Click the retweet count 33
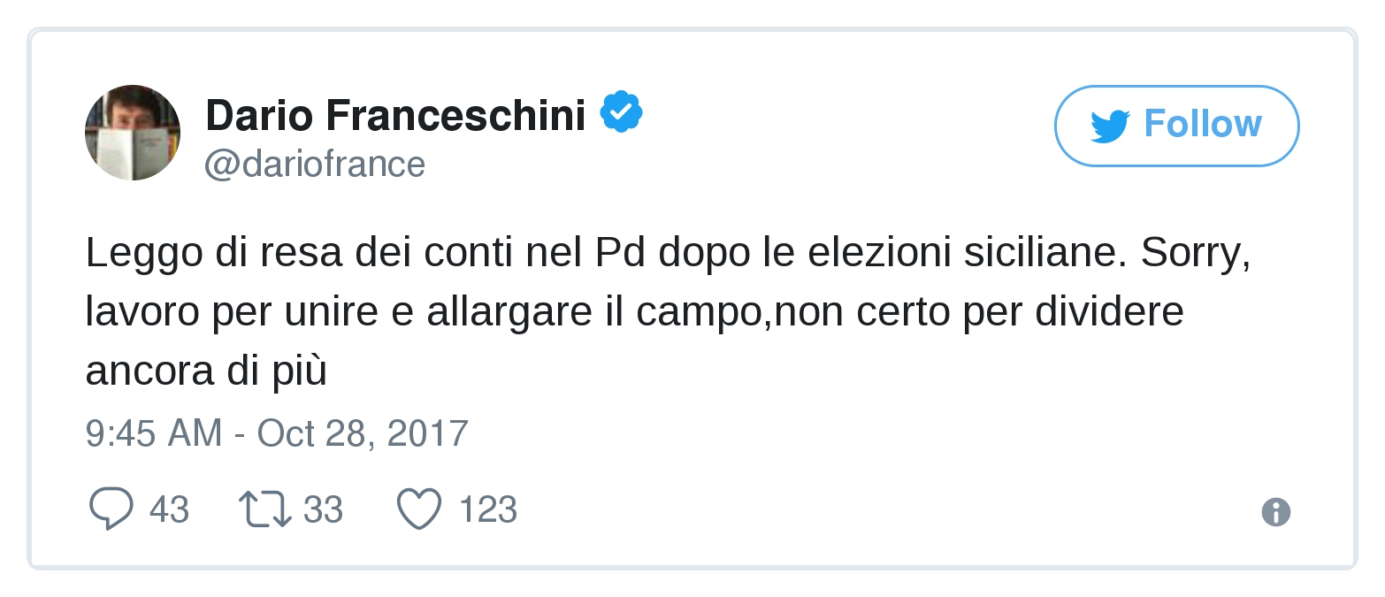This screenshot has width=1385, height=597. click(x=323, y=510)
